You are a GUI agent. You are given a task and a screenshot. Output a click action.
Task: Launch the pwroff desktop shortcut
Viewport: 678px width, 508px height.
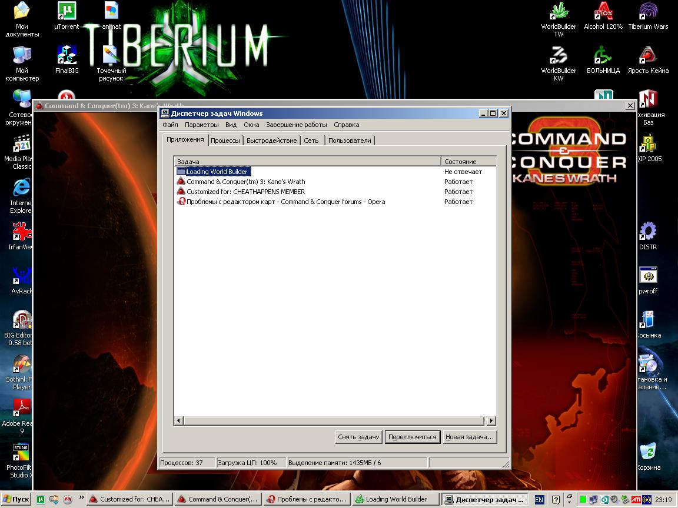(648, 280)
